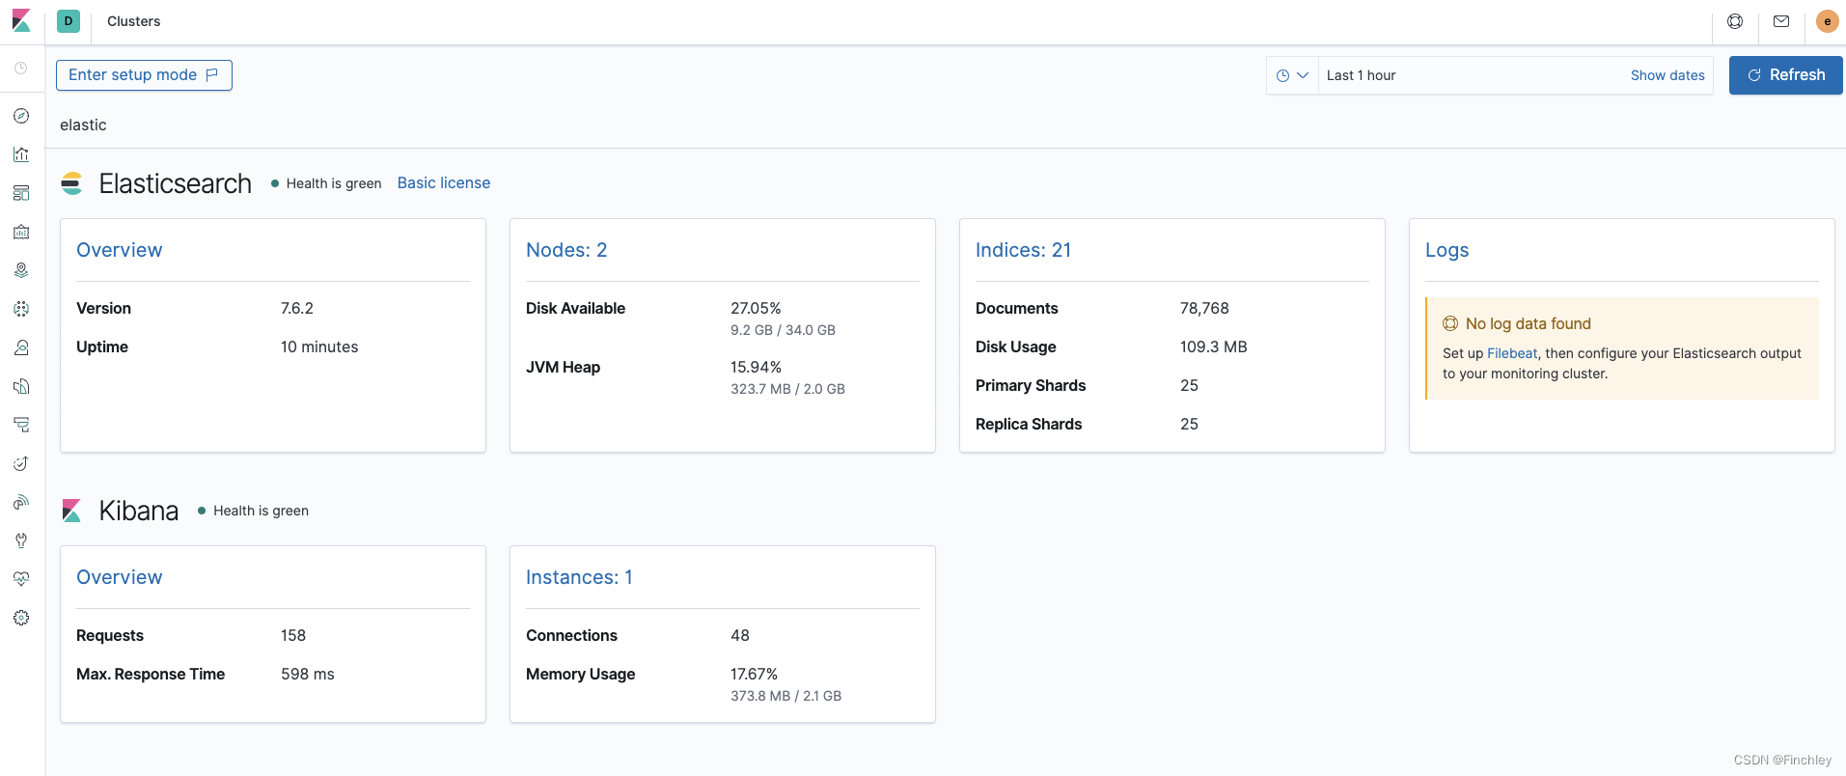Click Disk Usage value 109.3 MB

pyautogui.click(x=1214, y=346)
